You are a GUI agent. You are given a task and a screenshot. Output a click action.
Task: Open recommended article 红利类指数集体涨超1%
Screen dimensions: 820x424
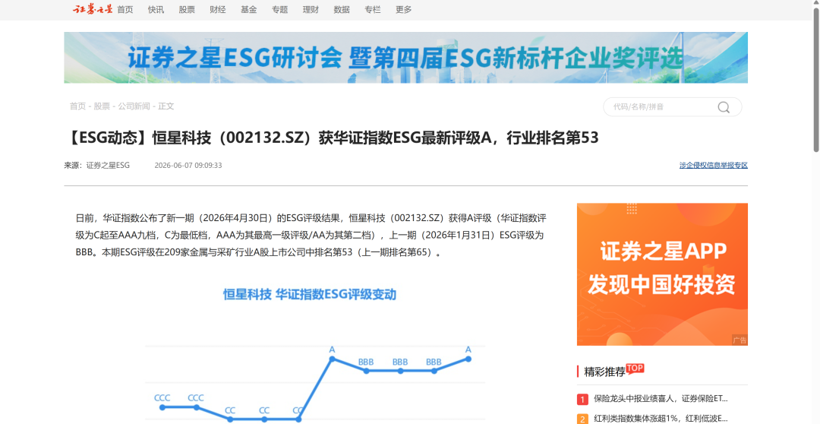tap(661, 418)
